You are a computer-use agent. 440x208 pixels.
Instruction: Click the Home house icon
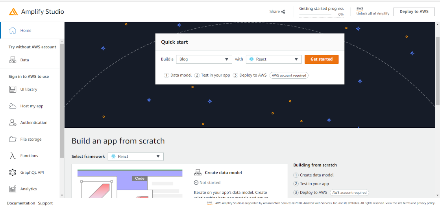[x=13, y=30]
